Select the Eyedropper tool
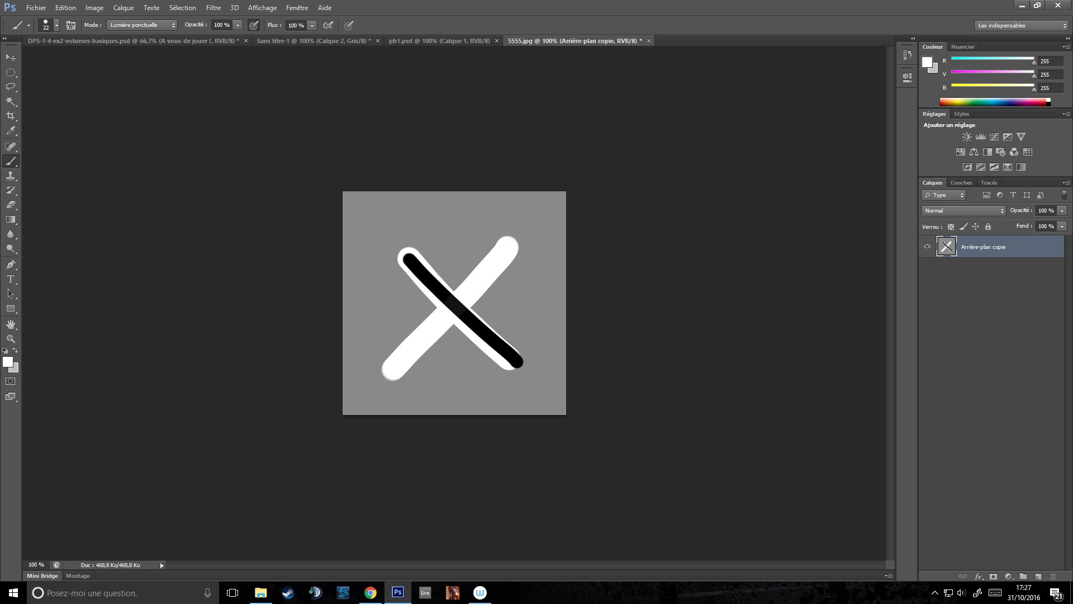The width and height of the screenshot is (1073, 604). 11,131
